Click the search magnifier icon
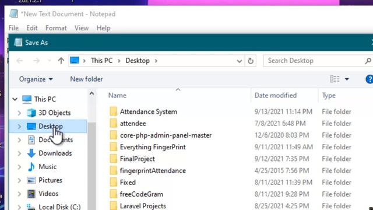373x210 pixels. click(x=368, y=61)
